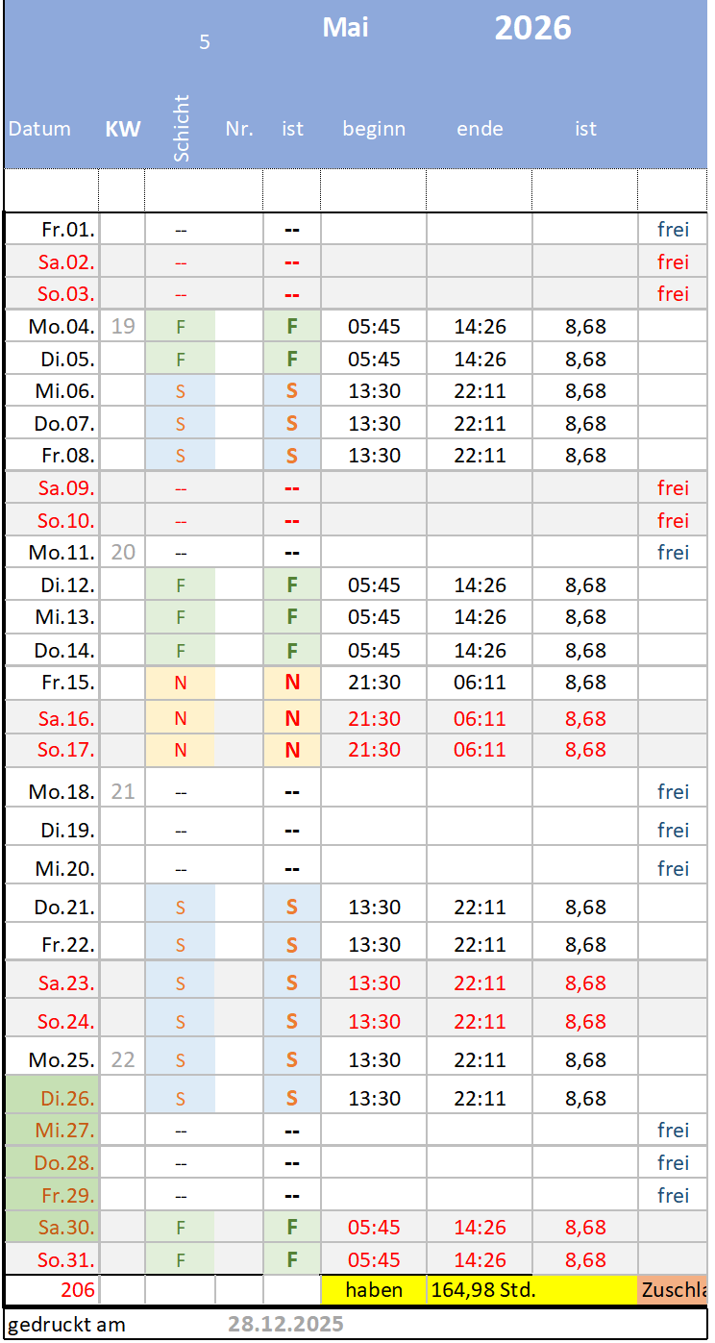
Task: Select the "beginn" column header
Action: click(374, 129)
